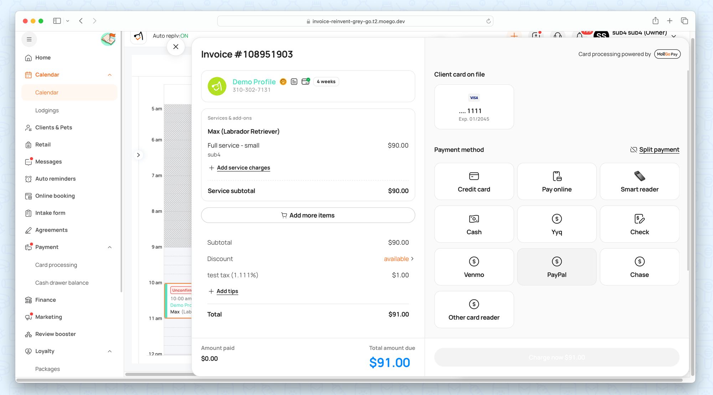Screen dimensions: 713x395
Task: Collapse the Payment sidebar section
Action: (110, 247)
